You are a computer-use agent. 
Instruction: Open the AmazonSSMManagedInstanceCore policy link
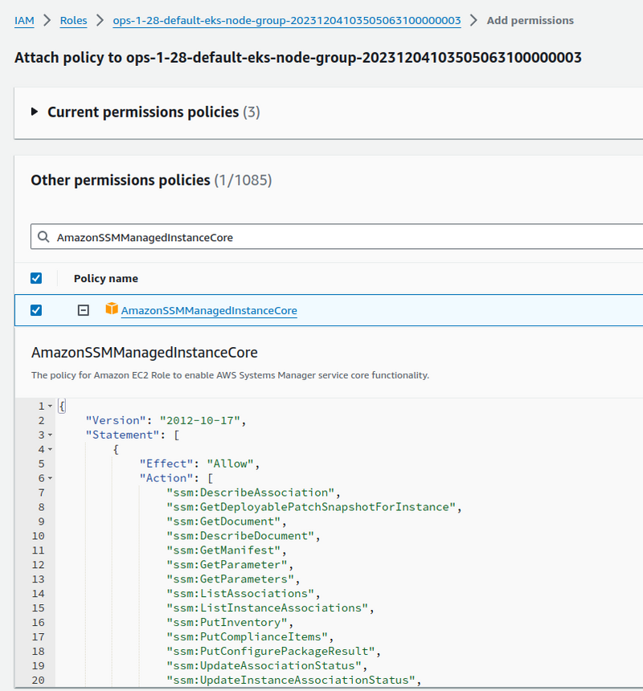tap(209, 311)
